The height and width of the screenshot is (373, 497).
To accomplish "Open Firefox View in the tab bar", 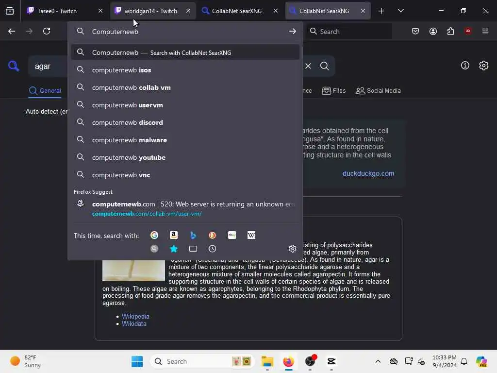I will [10, 11].
